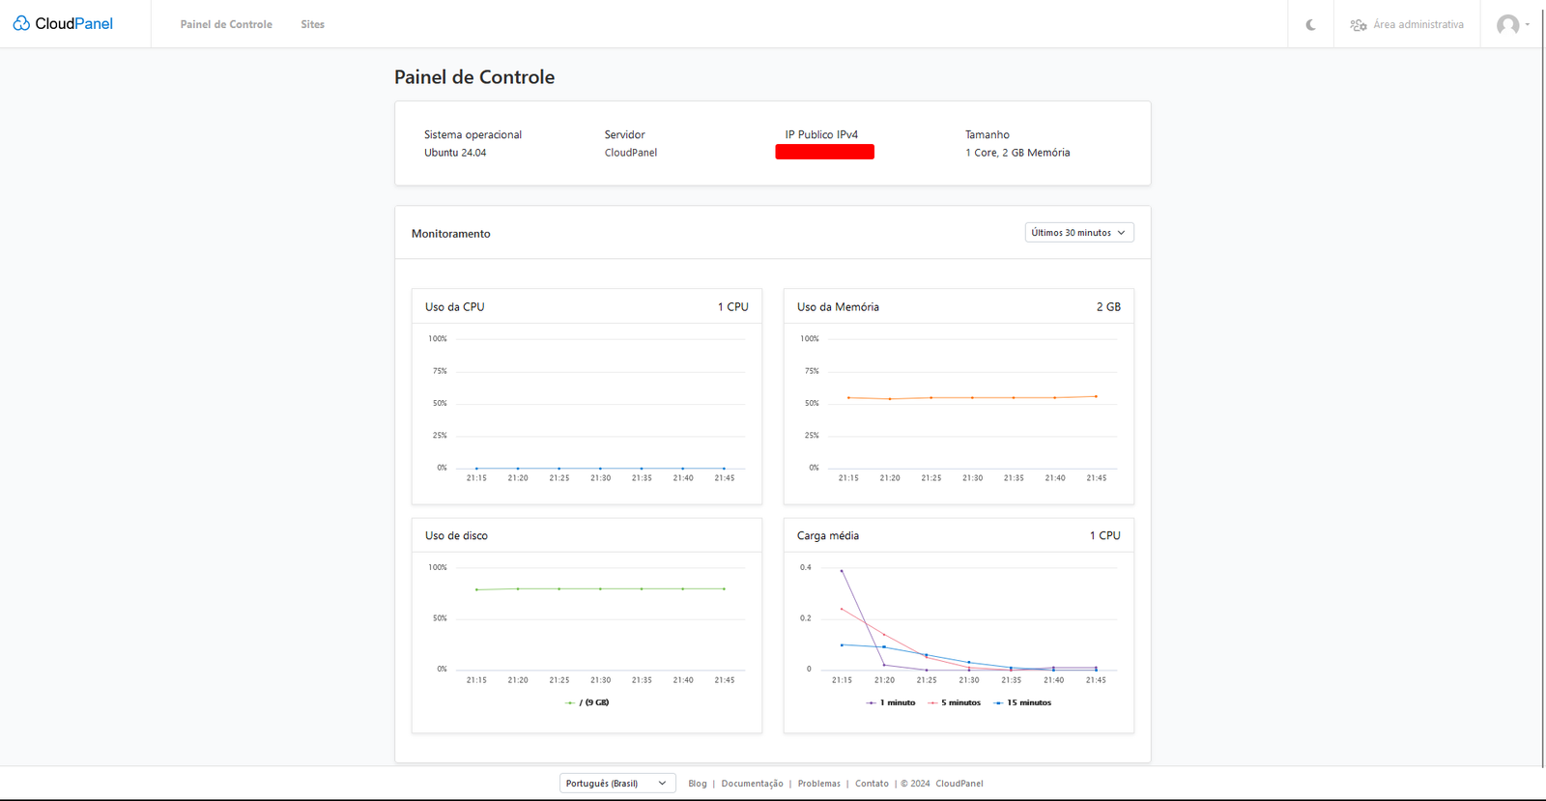Open the Sites navigation item

tap(312, 24)
